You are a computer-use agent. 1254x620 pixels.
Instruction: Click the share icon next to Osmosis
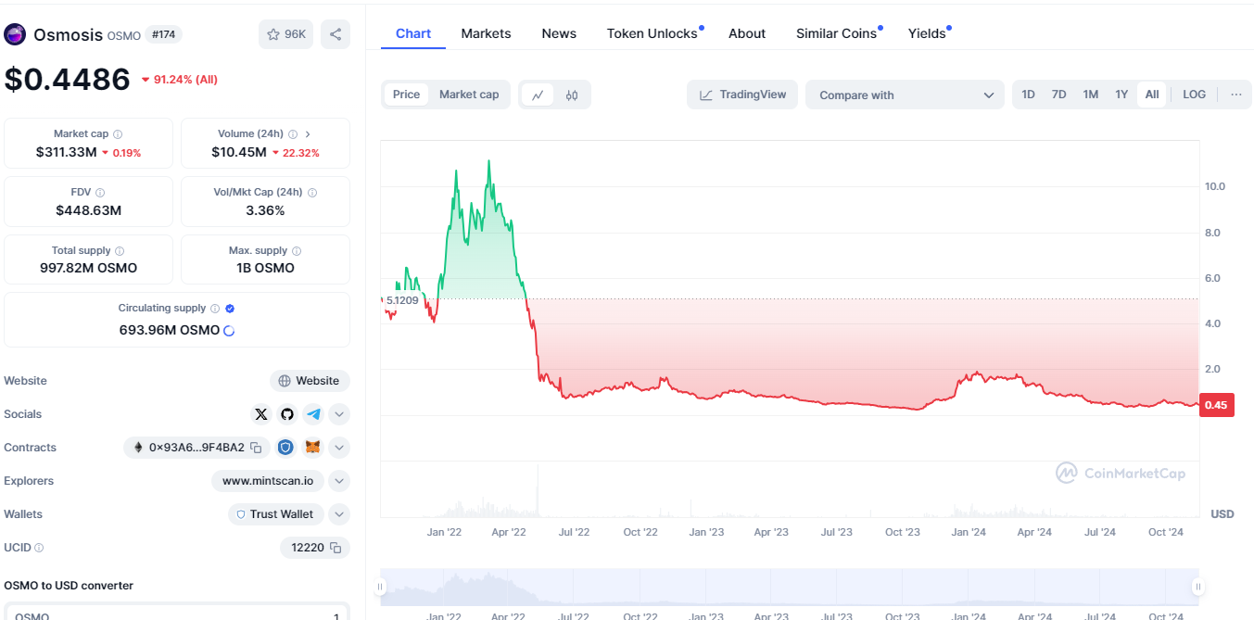[x=335, y=34]
